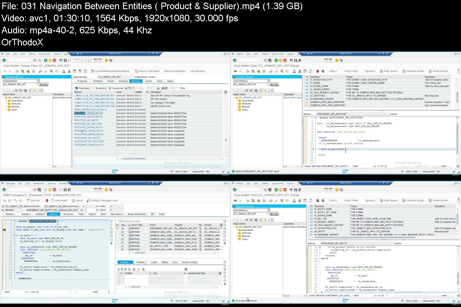The image size is (461, 307).
Task: Click Single Step icon in ABAP Debugger toolbar
Action: [5, 201]
